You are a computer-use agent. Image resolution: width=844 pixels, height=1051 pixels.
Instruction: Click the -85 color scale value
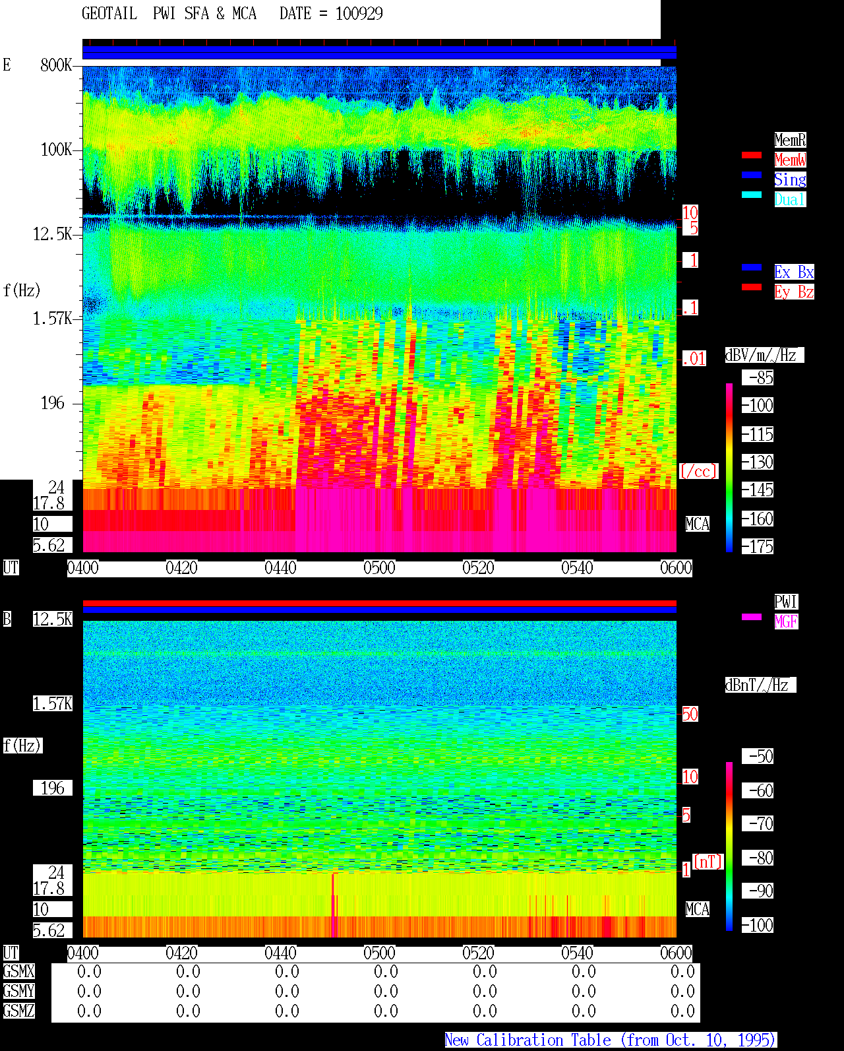[x=758, y=377]
